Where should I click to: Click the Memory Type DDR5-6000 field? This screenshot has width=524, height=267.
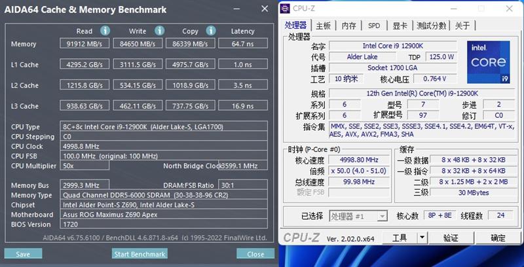(164, 194)
